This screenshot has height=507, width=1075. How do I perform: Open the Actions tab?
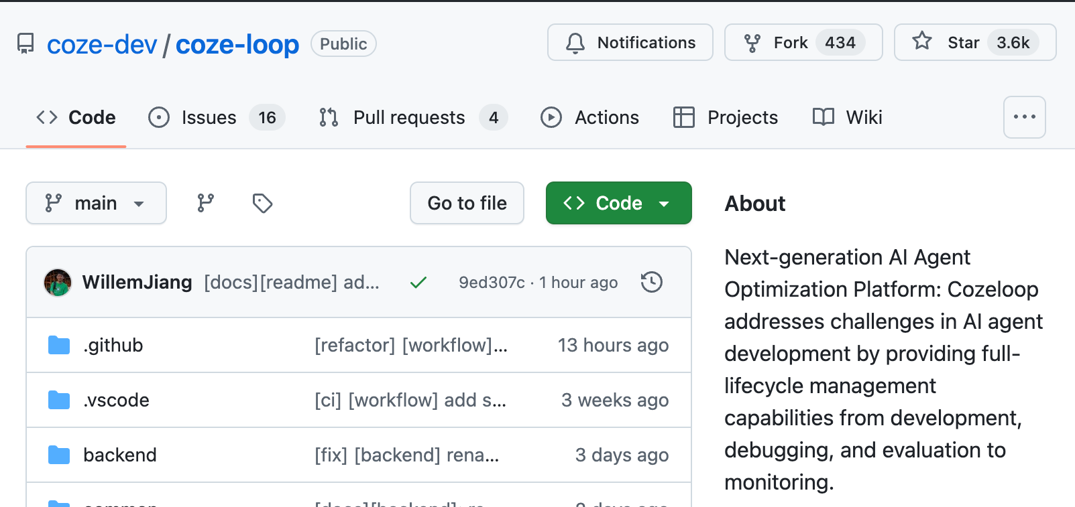[590, 117]
